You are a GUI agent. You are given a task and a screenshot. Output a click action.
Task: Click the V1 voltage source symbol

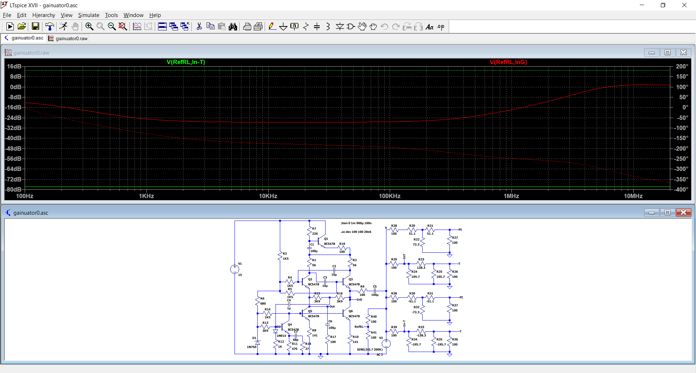[x=235, y=269]
